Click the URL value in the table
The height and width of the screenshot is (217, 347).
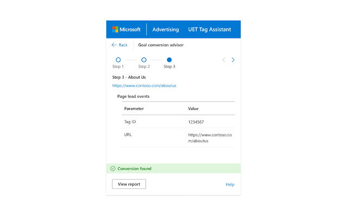210,138
